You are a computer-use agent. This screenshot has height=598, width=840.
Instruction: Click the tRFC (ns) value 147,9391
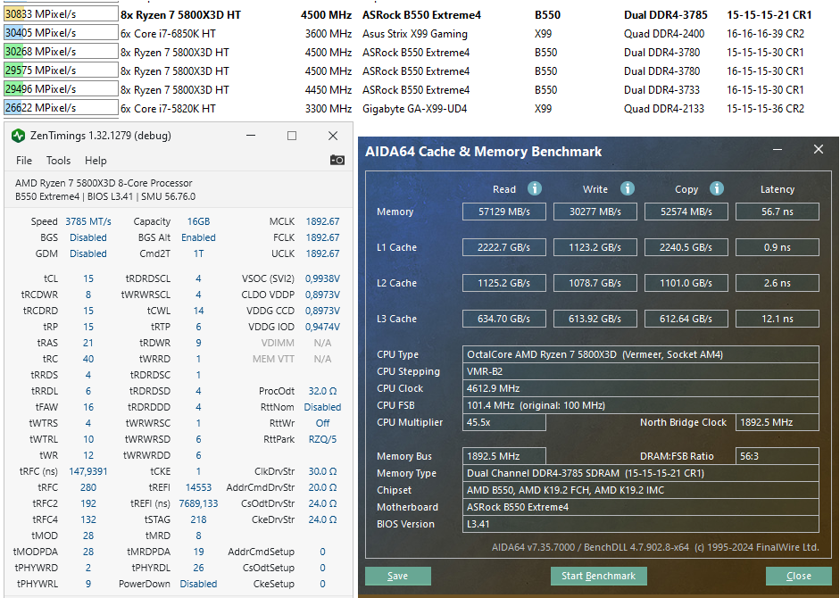pos(88,471)
